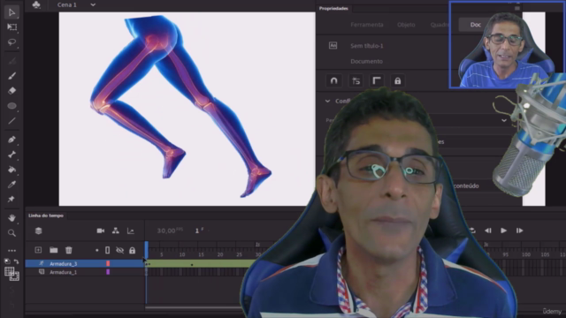The width and height of the screenshot is (566, 318).
Task: Select the Bone tool
Action: (11, 155)
